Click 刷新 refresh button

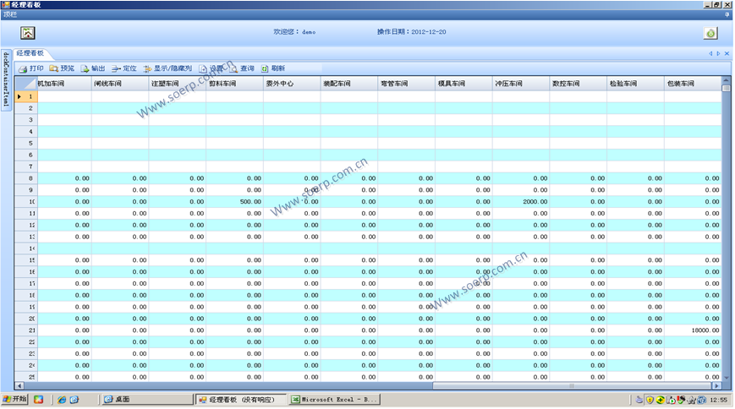click(x=273, y=68)
